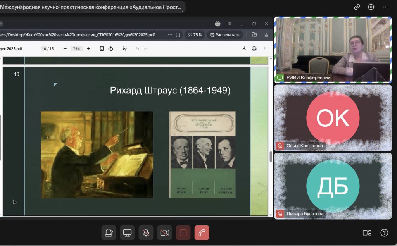The height and width of the screenshot is (246, 397).
Task: Open the PDF viewer more actions menu
Action: click(264, 49)
